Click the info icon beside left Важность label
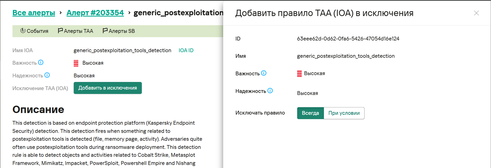Image resolution: width=491 pixels, height=168 pixels. click(x=41, y=62)
